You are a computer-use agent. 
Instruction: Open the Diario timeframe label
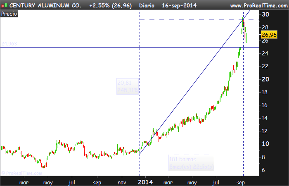tap(147, 5)
